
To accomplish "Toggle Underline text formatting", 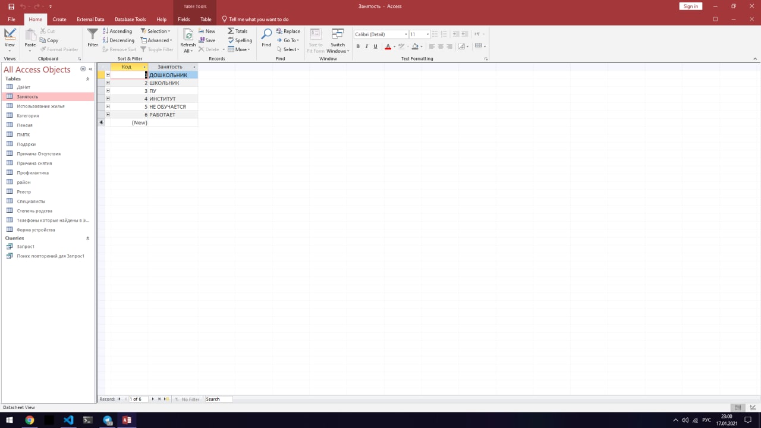I will tap(375, 46).
